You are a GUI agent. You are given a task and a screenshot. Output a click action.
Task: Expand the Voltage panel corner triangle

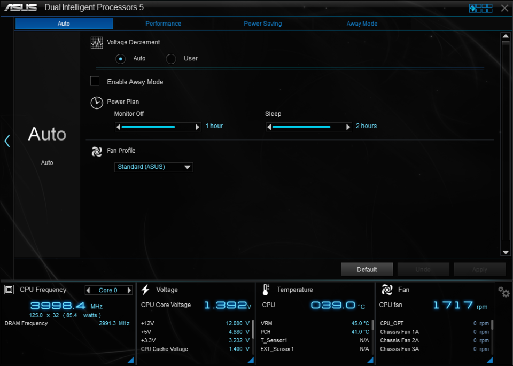pos(251,360)
